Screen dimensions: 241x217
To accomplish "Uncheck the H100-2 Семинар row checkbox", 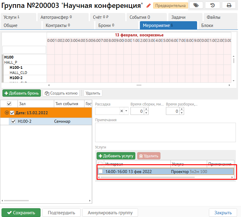I will coord(13,122).
